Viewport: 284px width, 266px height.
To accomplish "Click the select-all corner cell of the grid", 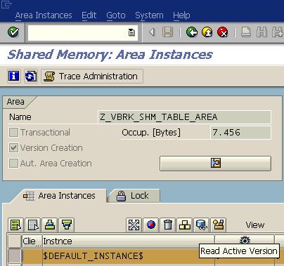I will pos(15,241).
